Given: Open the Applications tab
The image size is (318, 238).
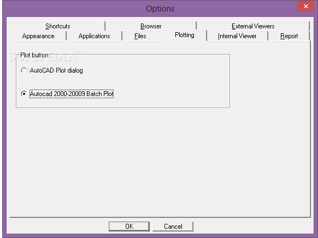Looking at the screenshot, I should click(x=95, y=36).
